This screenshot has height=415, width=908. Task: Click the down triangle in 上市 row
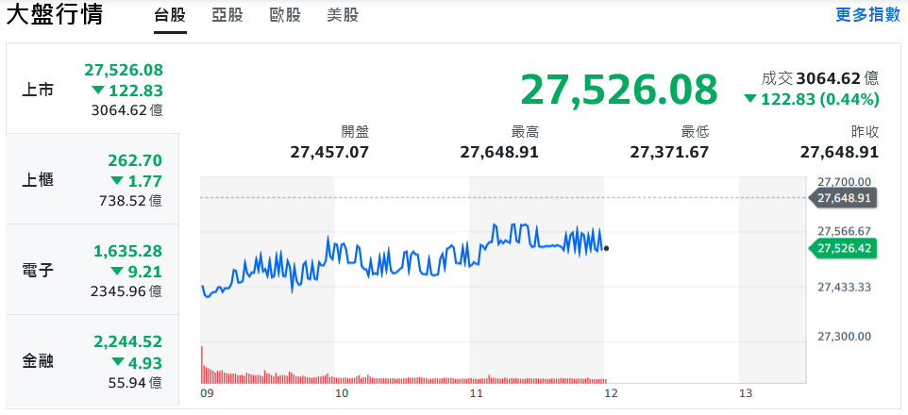(98, 91)
